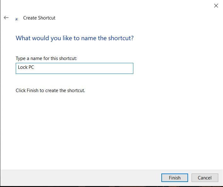Click the back arrow in the wizard header

6,18
